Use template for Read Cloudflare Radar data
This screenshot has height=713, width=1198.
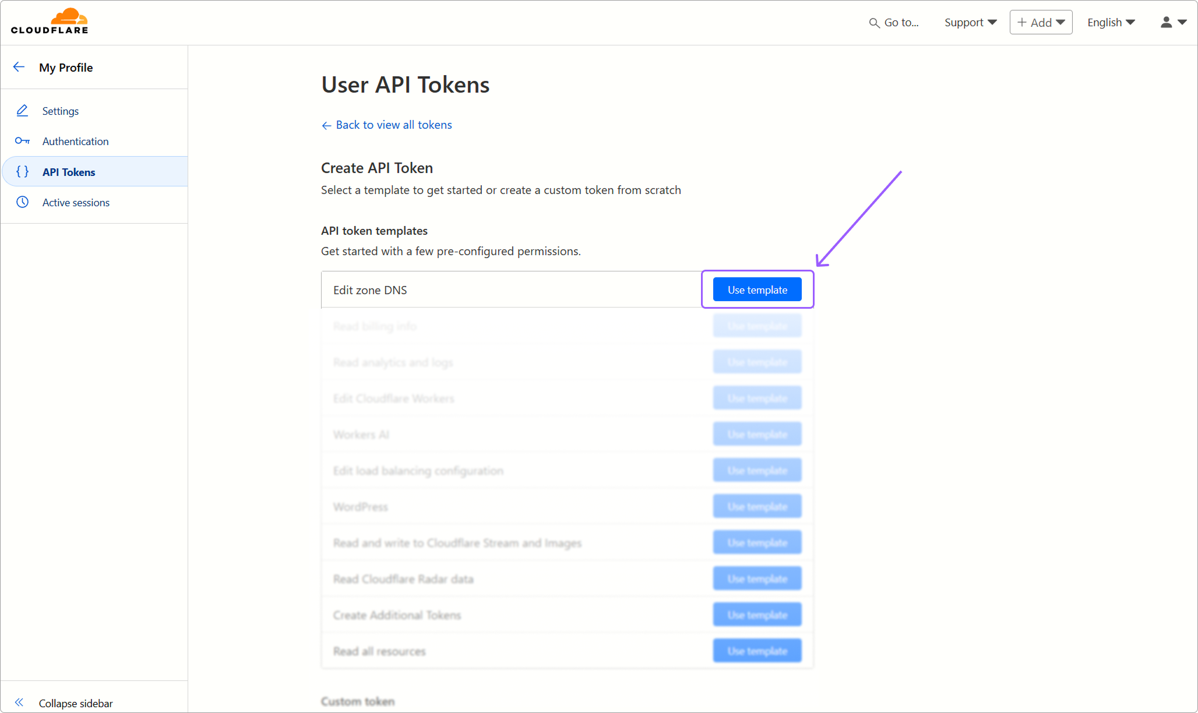pos(757,578)
